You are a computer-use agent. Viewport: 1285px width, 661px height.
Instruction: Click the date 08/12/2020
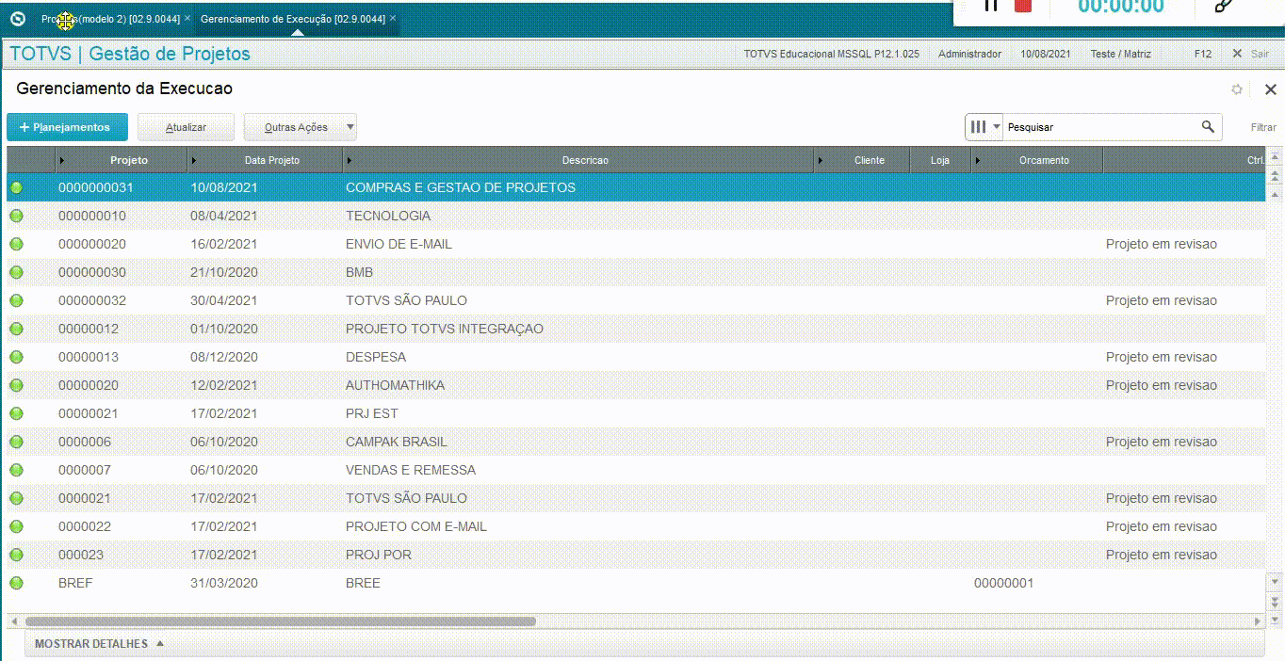coord(224,357)
